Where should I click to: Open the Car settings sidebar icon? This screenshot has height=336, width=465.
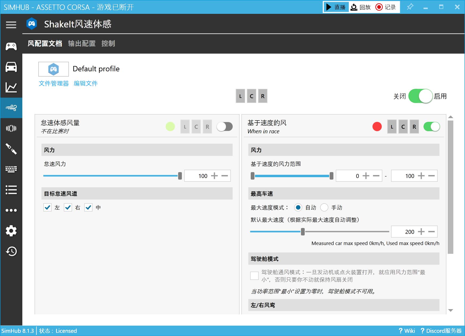click(11, 67)
